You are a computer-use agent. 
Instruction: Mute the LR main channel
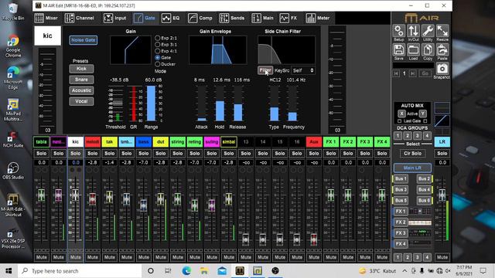(x=442, y=257)
